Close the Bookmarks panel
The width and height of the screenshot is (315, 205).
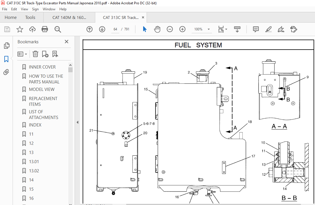(67, 42)
